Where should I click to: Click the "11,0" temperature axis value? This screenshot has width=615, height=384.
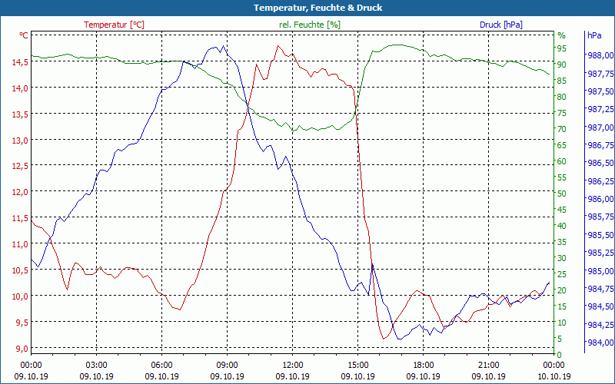(21, 244)
